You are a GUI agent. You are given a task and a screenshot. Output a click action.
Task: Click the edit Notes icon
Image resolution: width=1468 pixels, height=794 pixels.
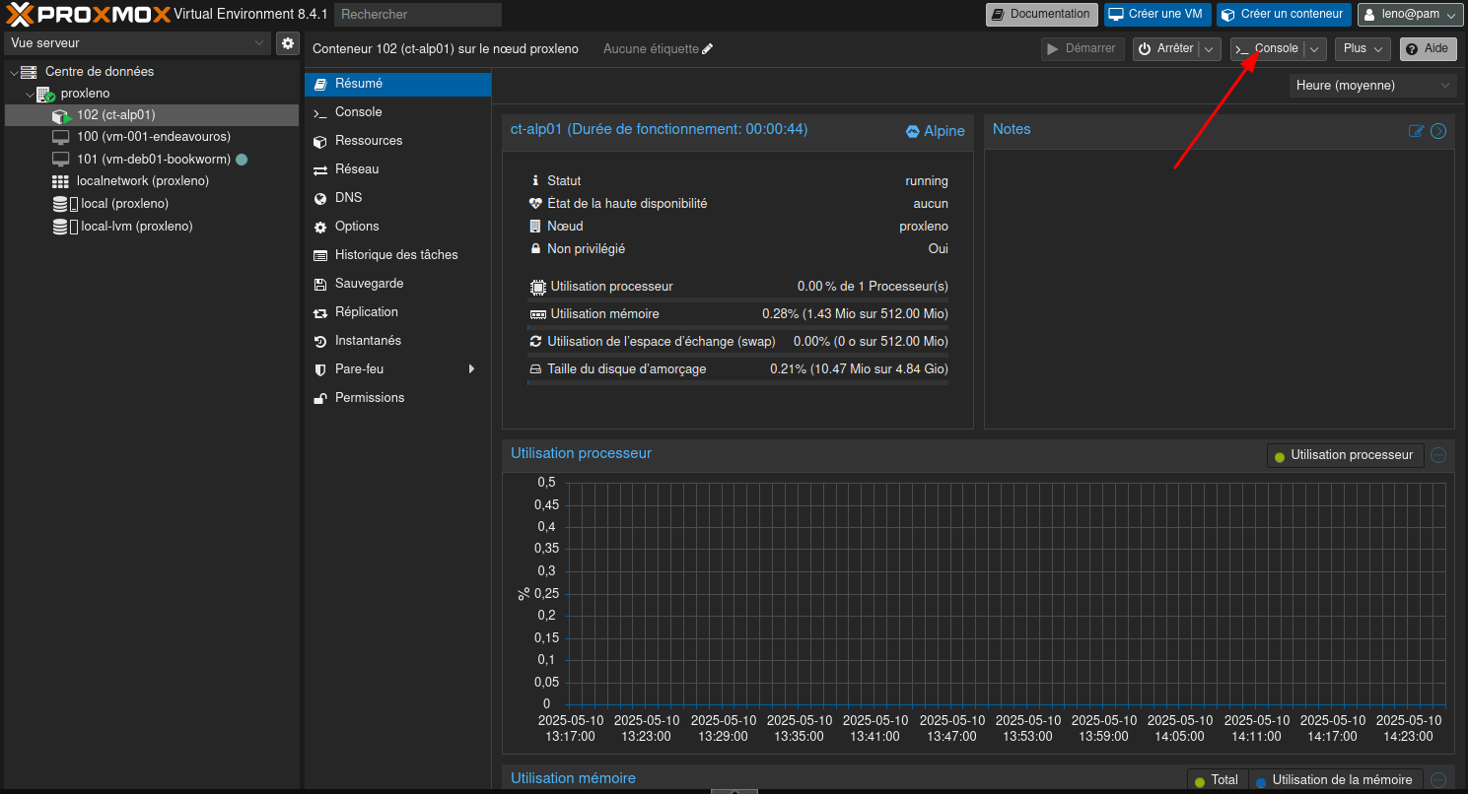click(1416, 131)
